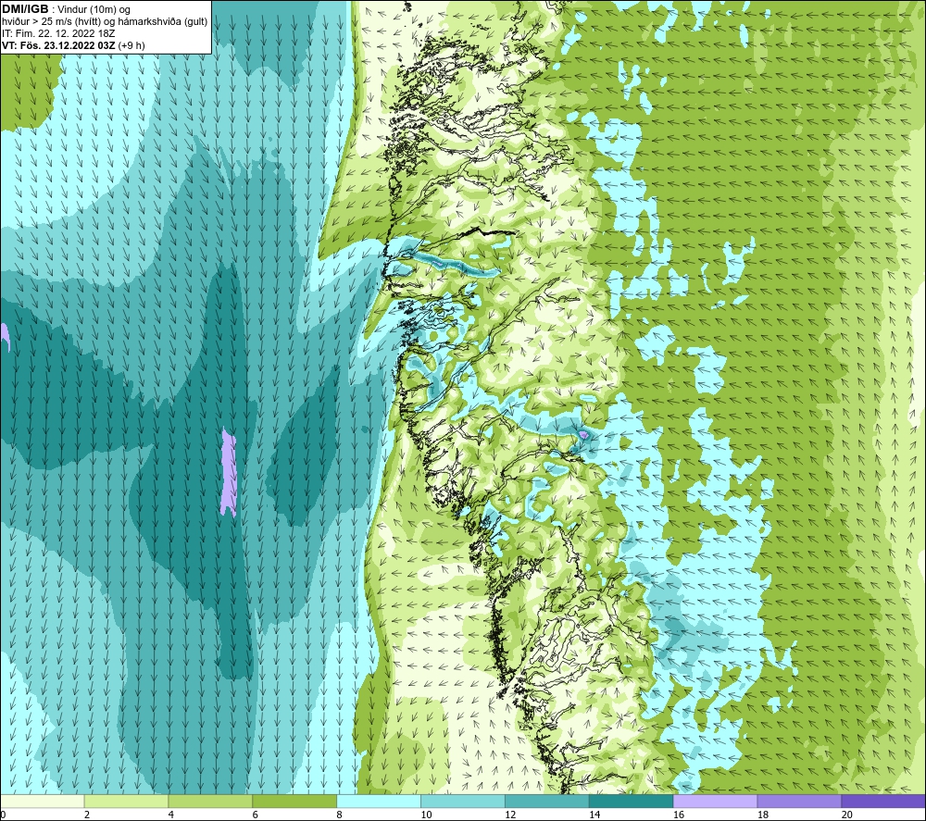The width and height of the screenshot is (926, 821).
Task: Click the "Vindur (10m) og" caption text
Action: [x=94, y=10]
